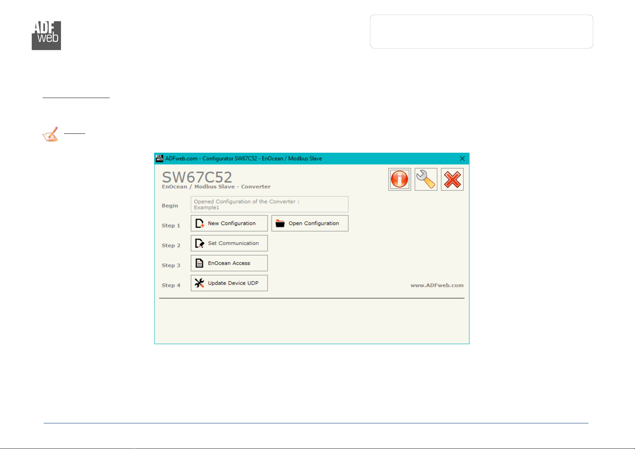Click the Begin label
The width and height of the screenshot is (635, 449).
(170, 205)
